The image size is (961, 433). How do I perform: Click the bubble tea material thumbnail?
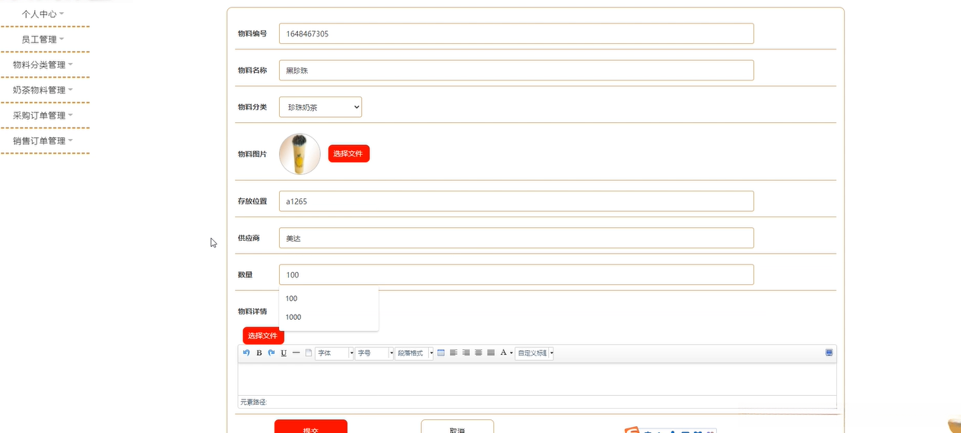pyautogui.click(x=300, y=154)
